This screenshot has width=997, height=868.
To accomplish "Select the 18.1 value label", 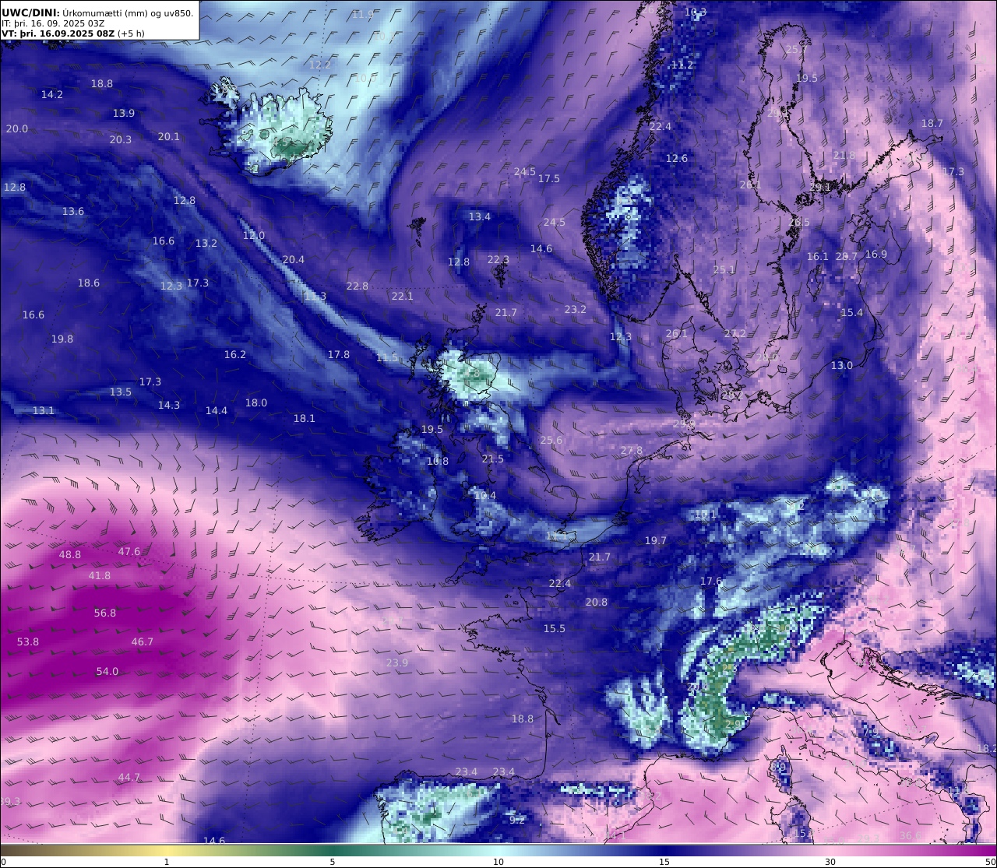I will pyautogui.click(x=305, y=419).
